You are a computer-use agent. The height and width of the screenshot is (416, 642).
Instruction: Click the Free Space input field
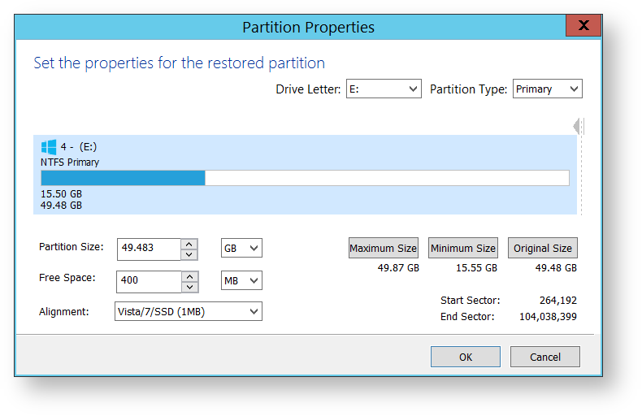click(149, 282)
